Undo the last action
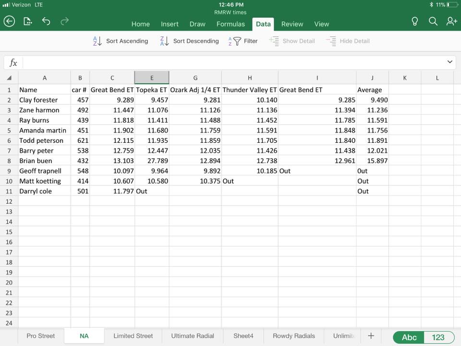Screen dimensions: 461x346 point(46,21)
